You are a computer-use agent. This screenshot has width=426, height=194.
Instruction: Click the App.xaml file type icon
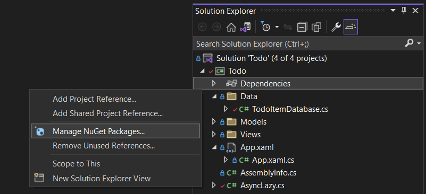[231, 148]
